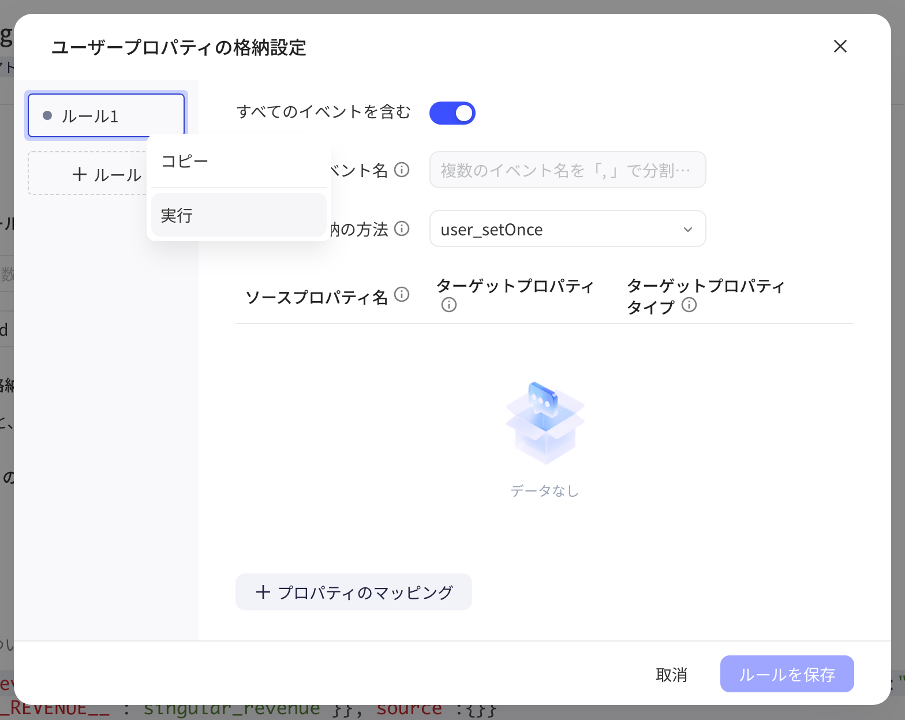Image resolution: width=905 pixels, height=720 pixels.
Task: Choose 実行 in the context menu
Action: pyautogui.click(x=239, y=215)
